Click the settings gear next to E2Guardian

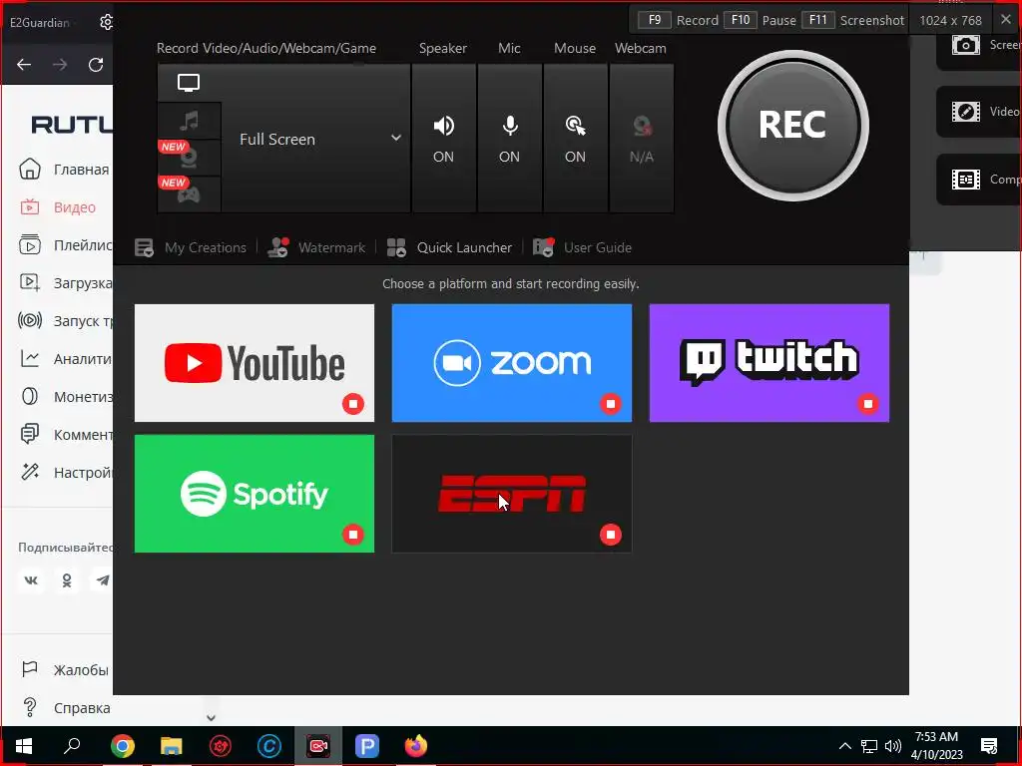pyautogui.click(x=106, y=22)
